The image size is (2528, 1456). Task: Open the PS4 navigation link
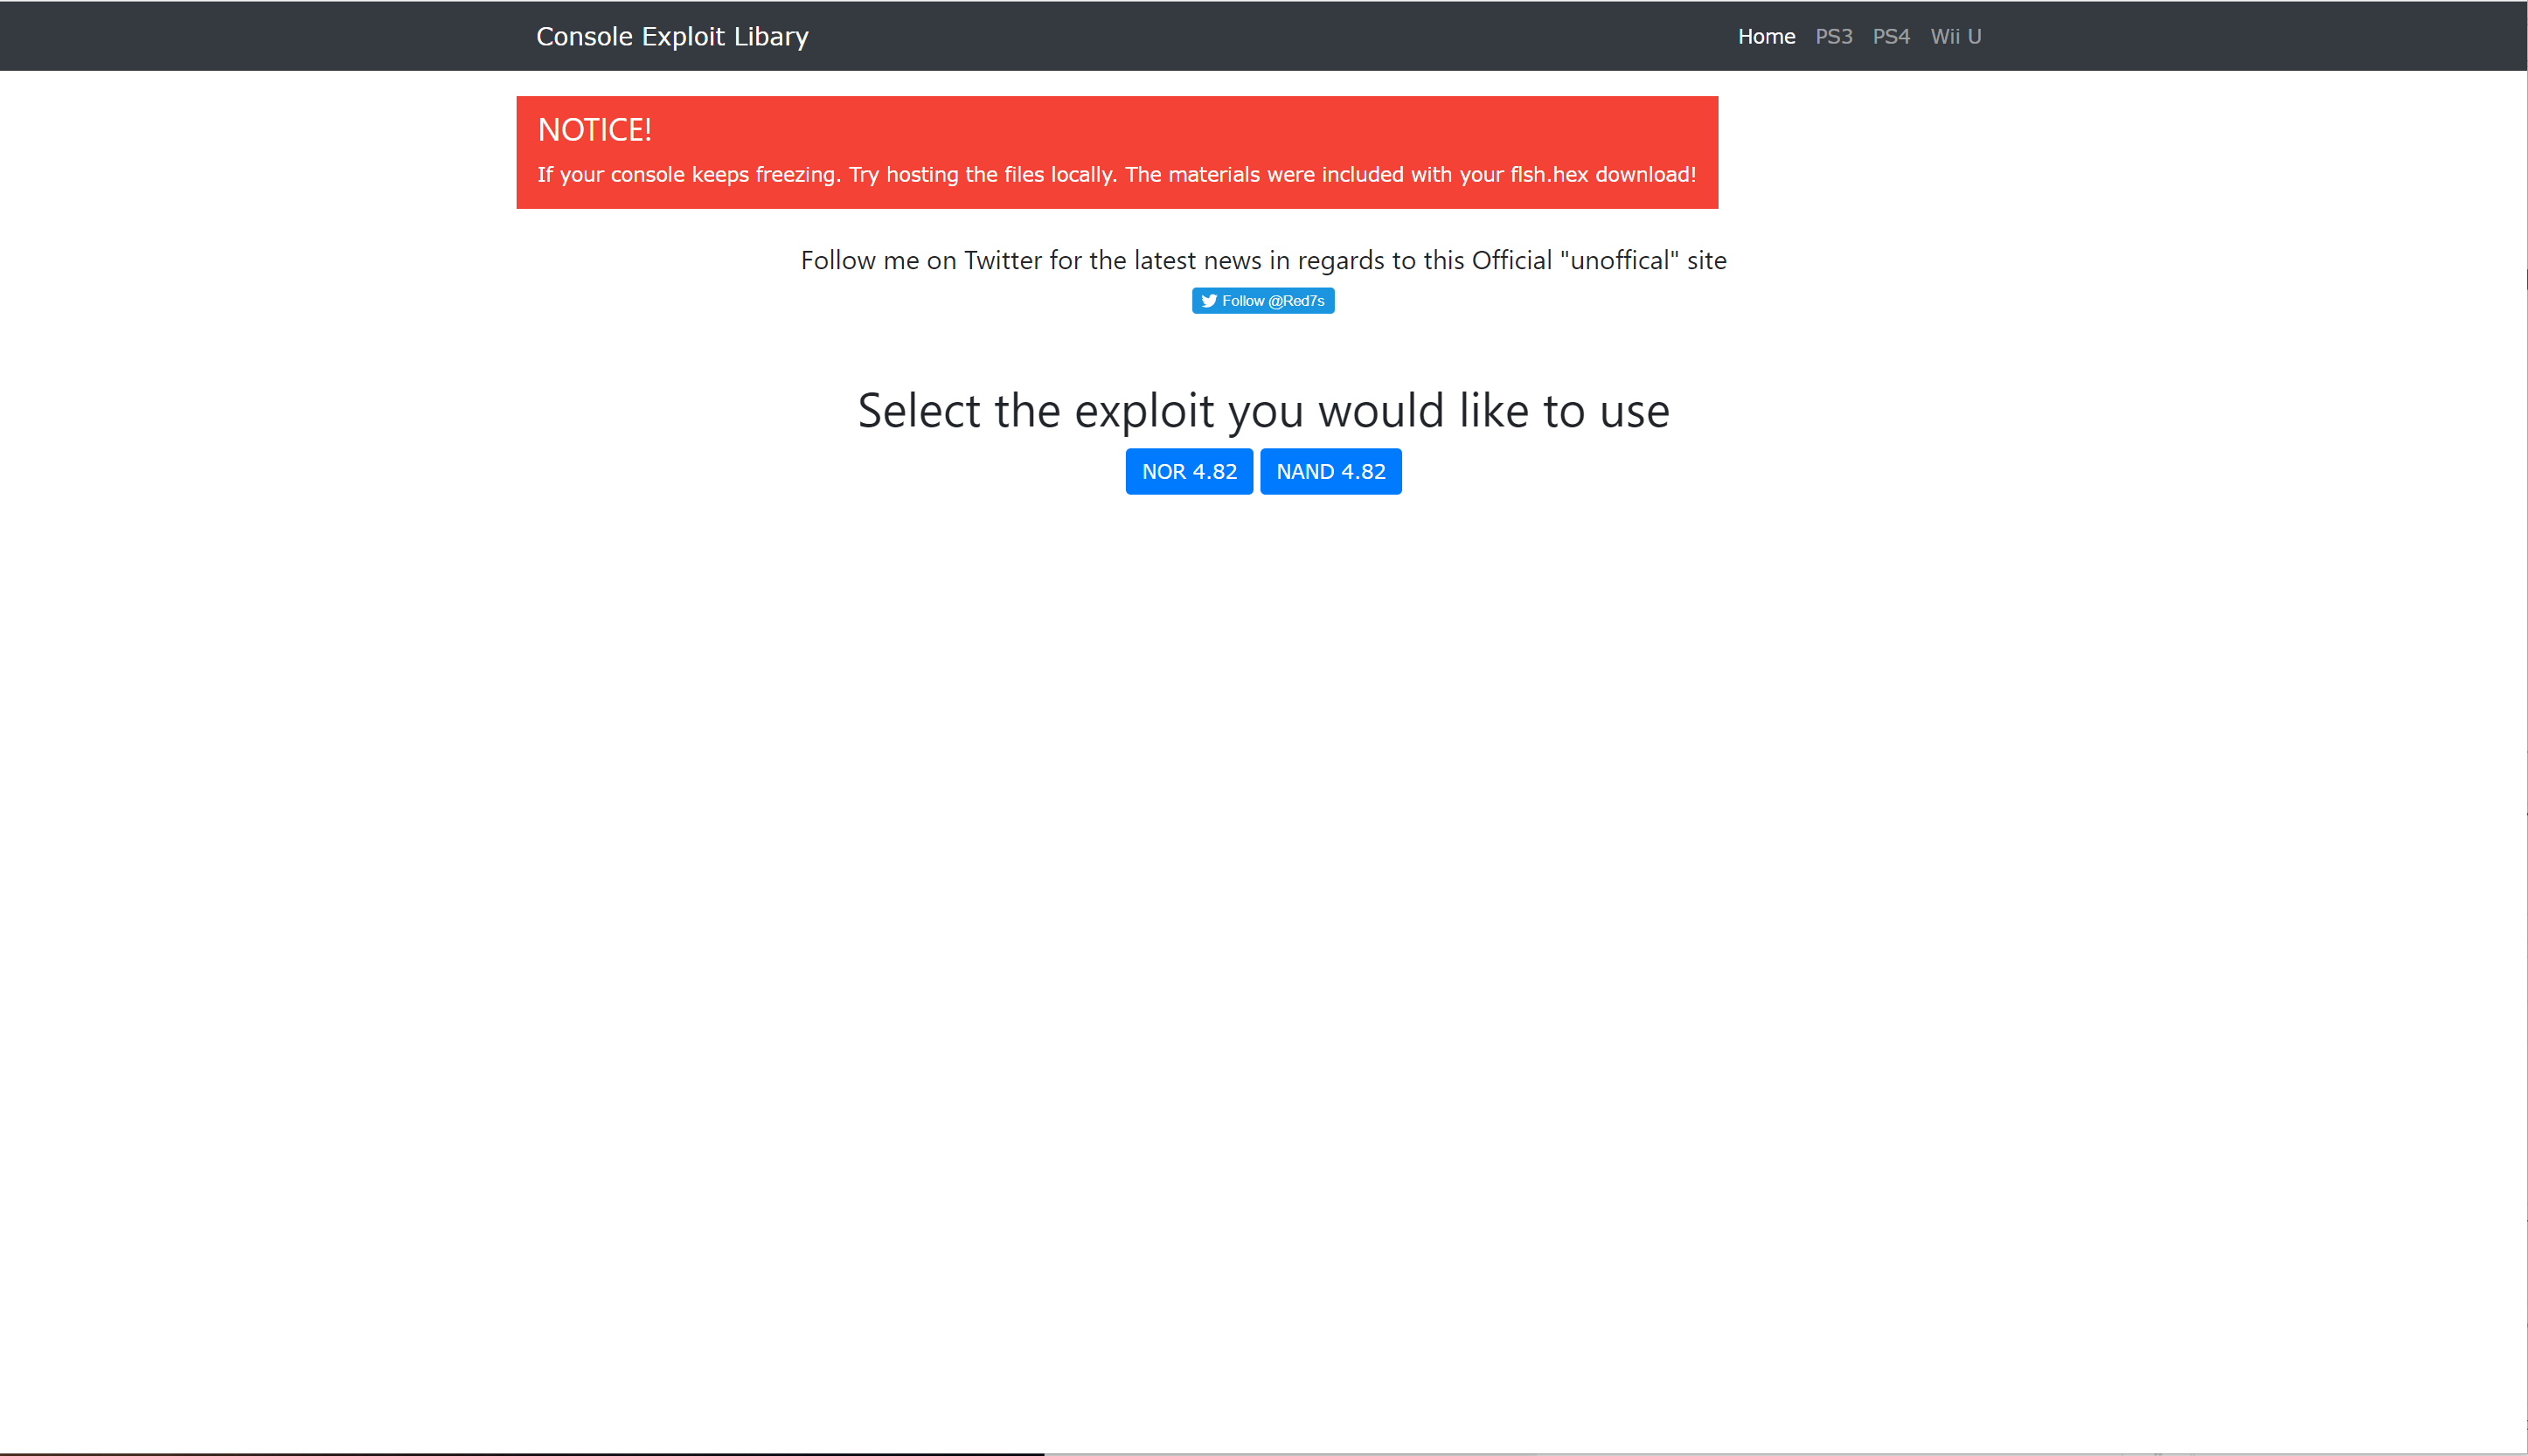tap(1890, 37)
